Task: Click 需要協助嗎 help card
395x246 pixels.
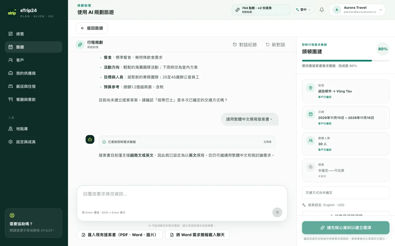Action: pyautogui.click(x=33, y=223)
